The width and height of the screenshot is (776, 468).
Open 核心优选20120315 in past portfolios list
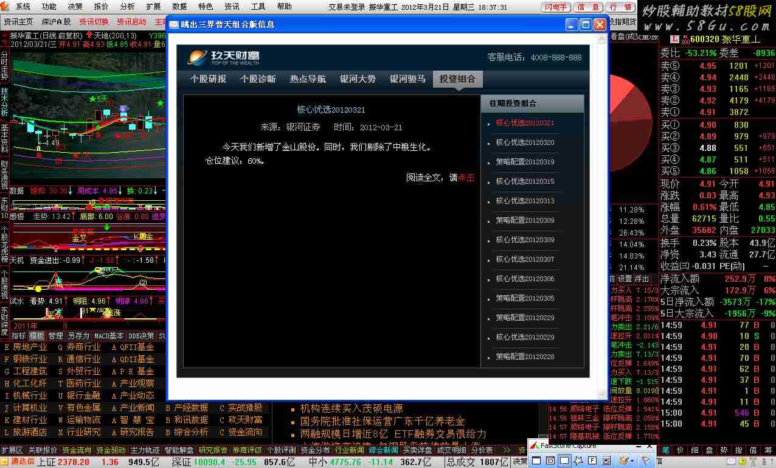525,181
